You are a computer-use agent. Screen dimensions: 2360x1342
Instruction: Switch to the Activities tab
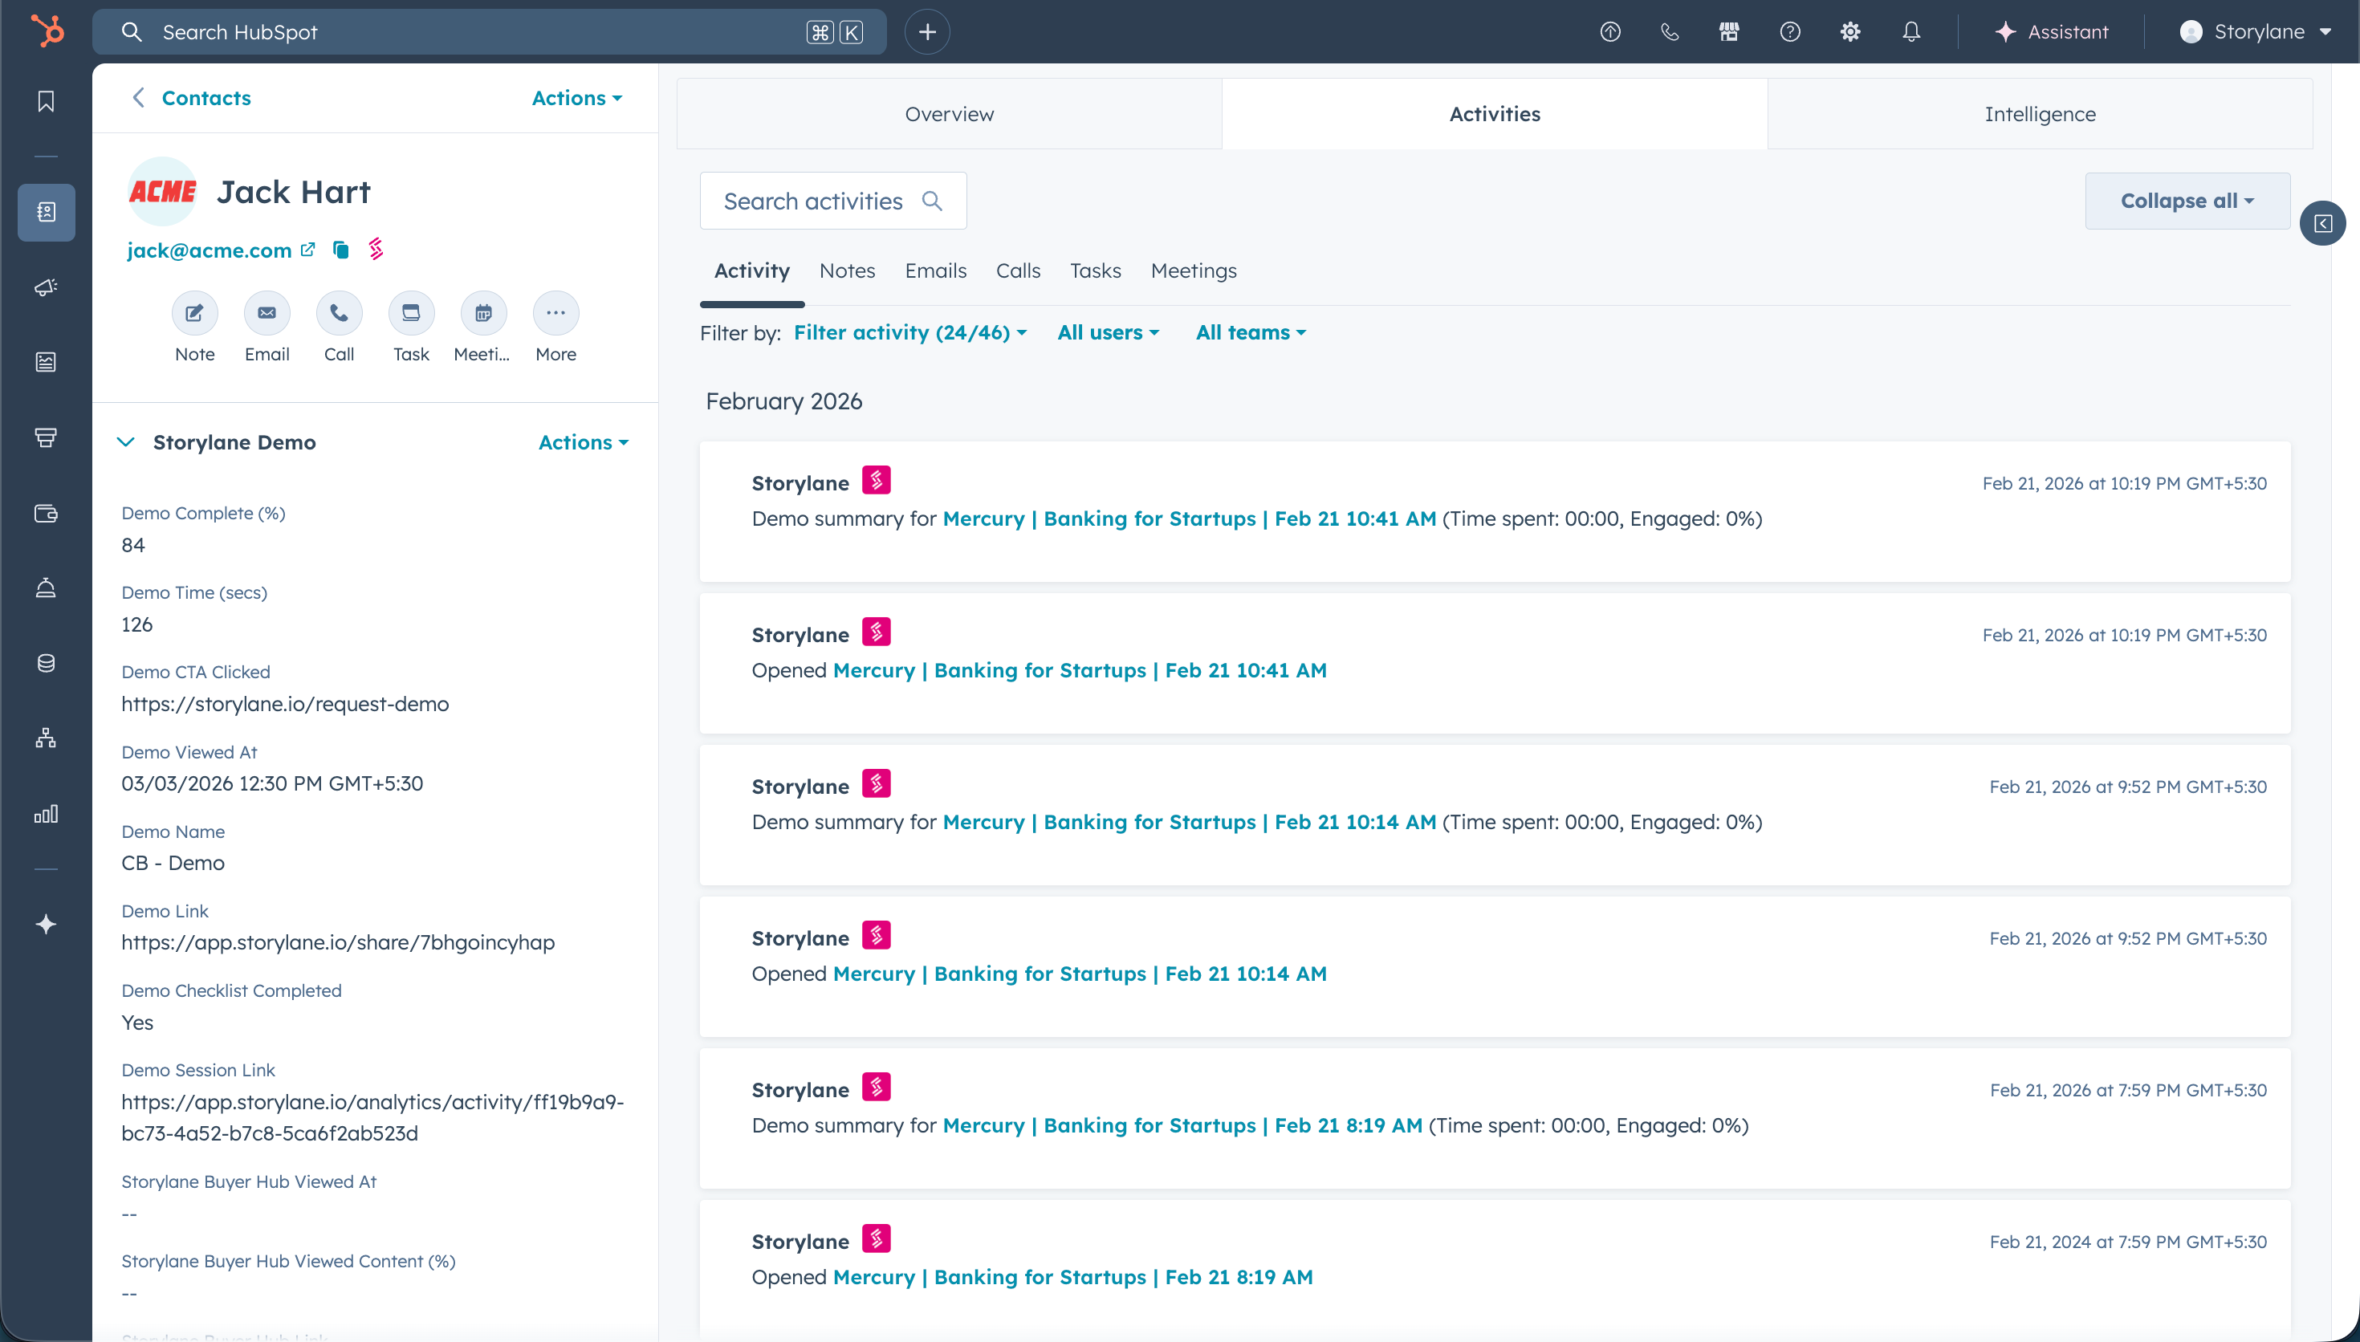[1495, 114]
